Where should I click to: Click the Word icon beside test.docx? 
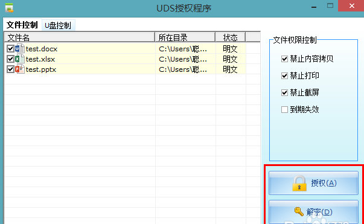coord(20,49)
